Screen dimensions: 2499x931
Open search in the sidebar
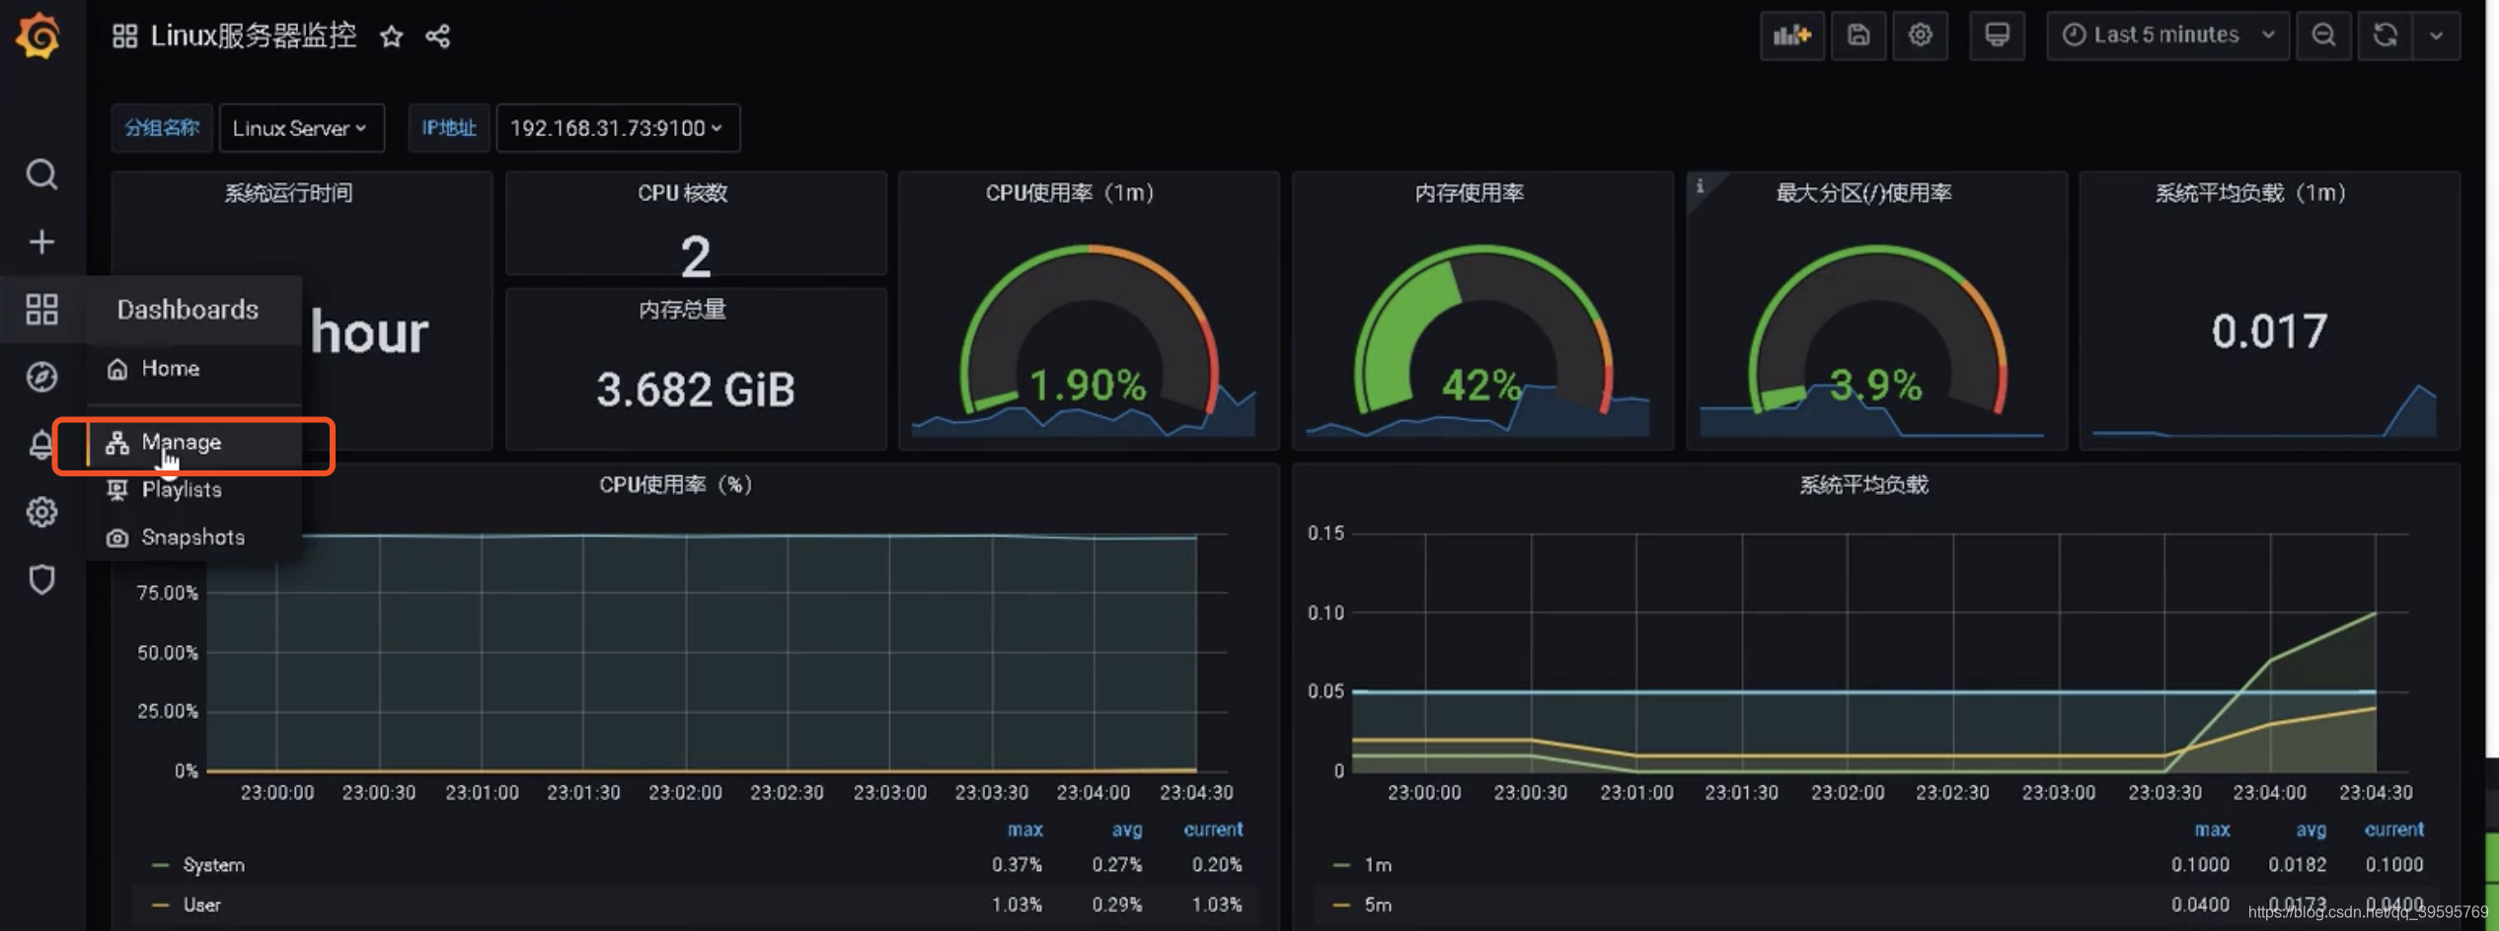pyautogui.click(x=41, y=175)
